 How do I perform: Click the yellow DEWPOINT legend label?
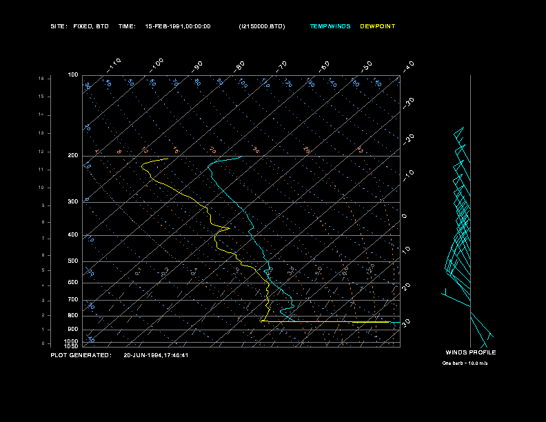(378, 26)
